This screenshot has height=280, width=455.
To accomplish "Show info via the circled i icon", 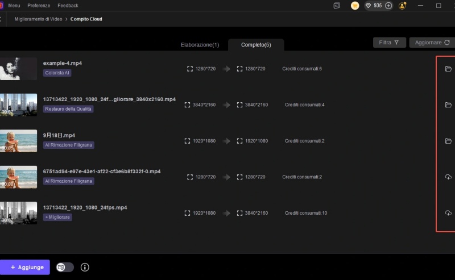I will 85,268.
